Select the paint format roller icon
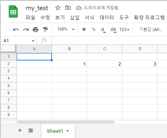The width and height of the screenshot is (167, 138). pyautogui.click(x=45, y=30)
